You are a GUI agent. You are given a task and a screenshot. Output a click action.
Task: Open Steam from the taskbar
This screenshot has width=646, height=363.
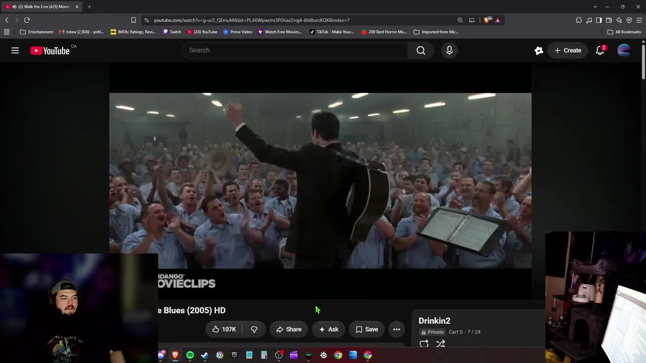click(x=204, y=355)
